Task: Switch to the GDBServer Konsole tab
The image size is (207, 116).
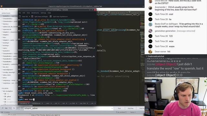Action: [37, 103]
